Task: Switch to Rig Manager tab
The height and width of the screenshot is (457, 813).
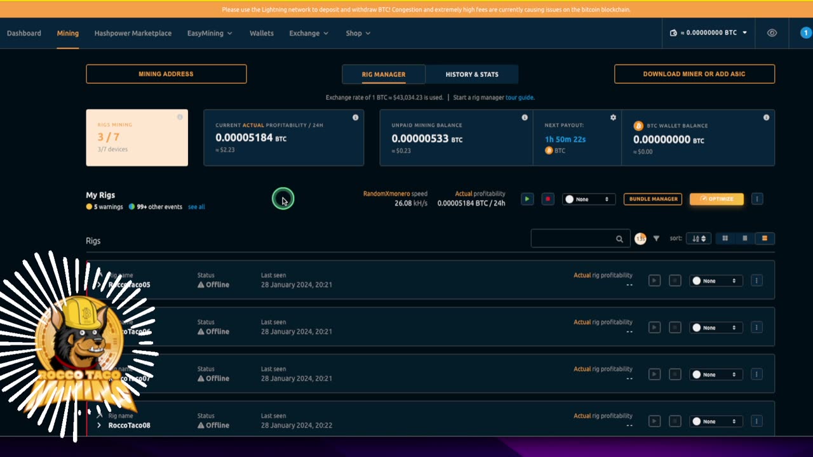Action: (x=384, y=74)
